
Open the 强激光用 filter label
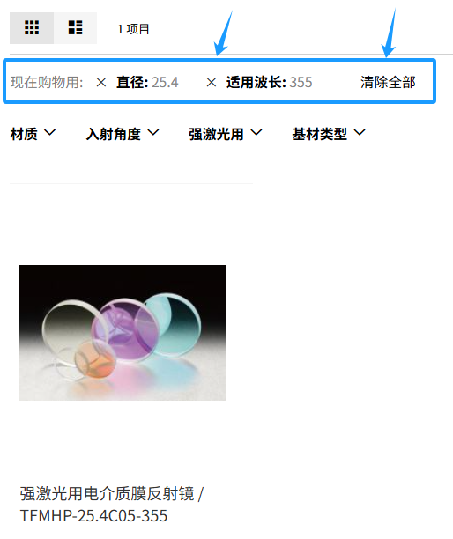[216, 134]
